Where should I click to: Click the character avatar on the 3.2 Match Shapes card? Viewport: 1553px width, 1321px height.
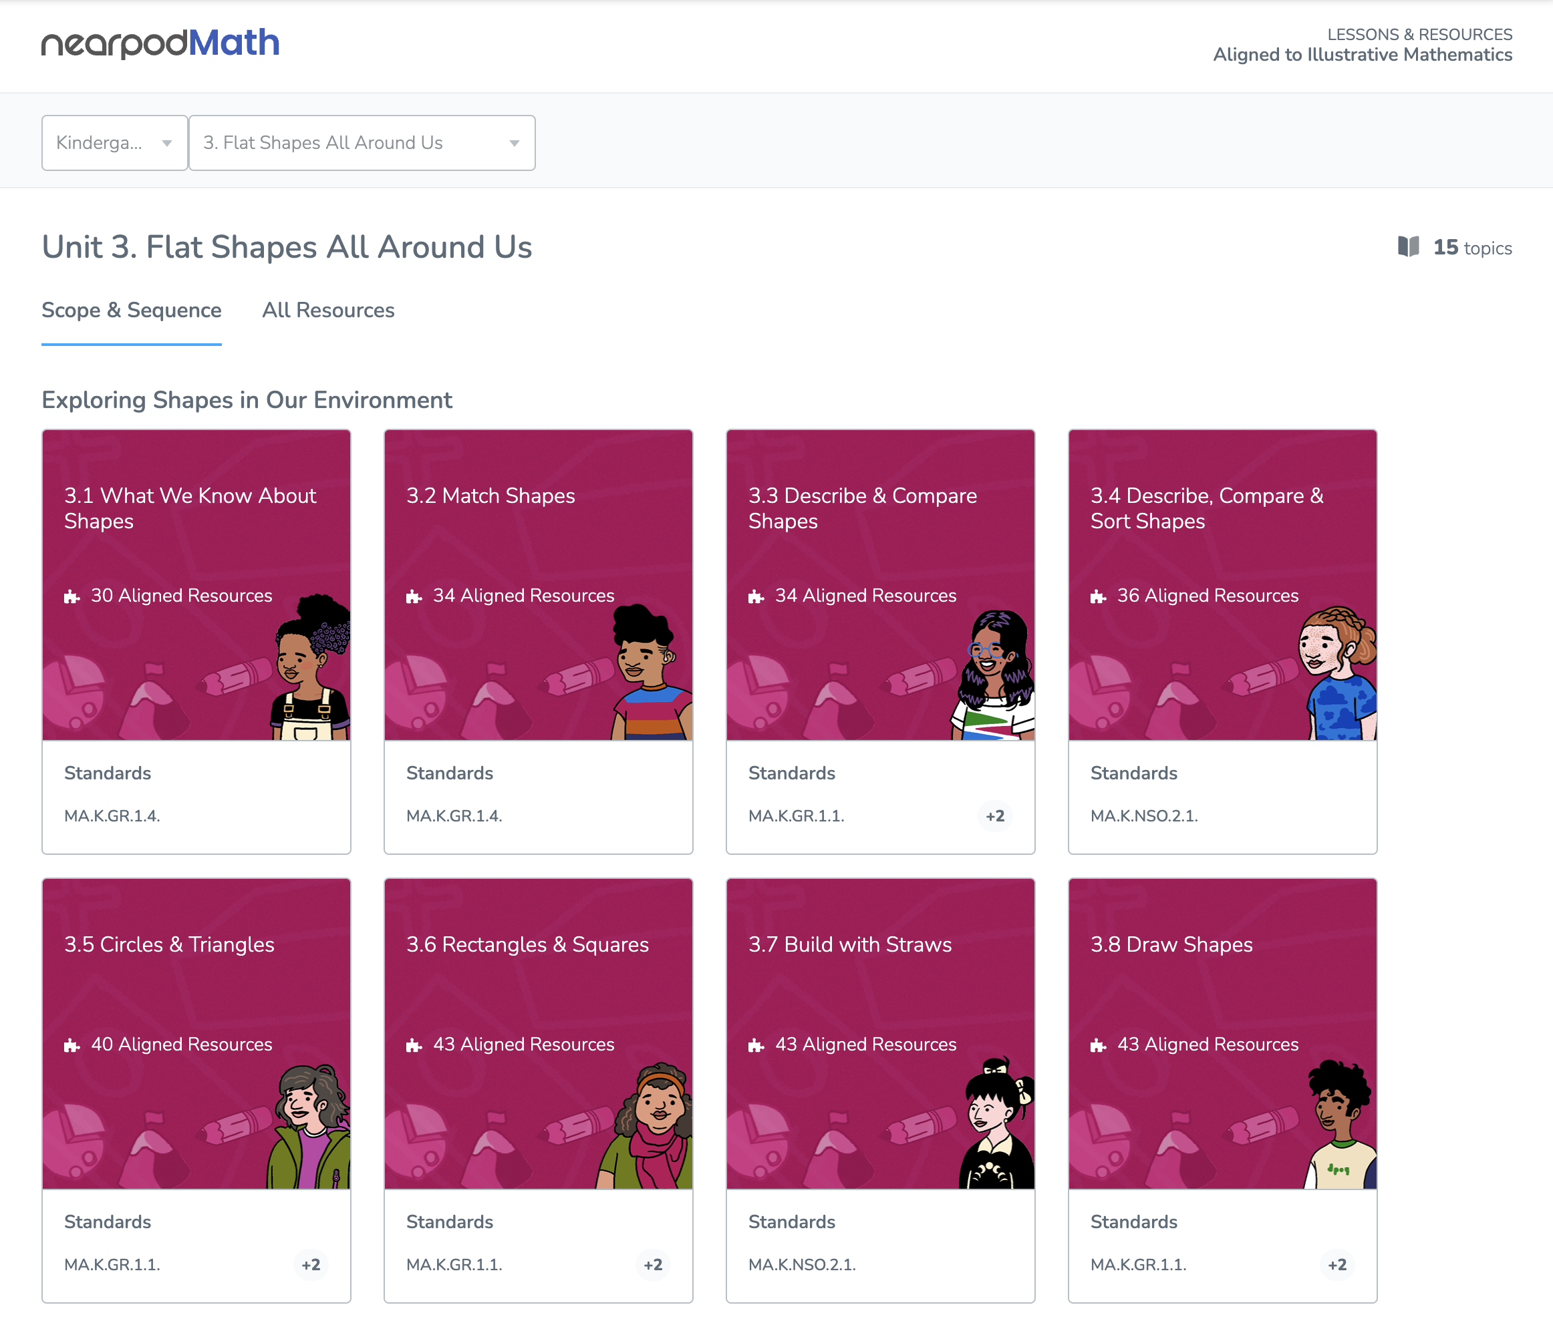point(652,672)
